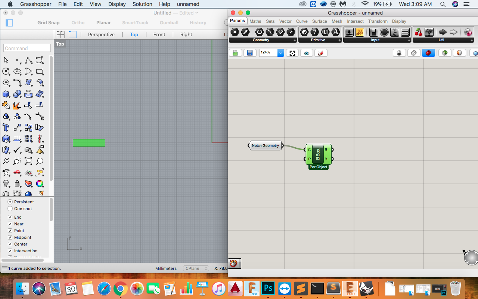Click the zoom extents canvas icon

(x=292, y=53)
